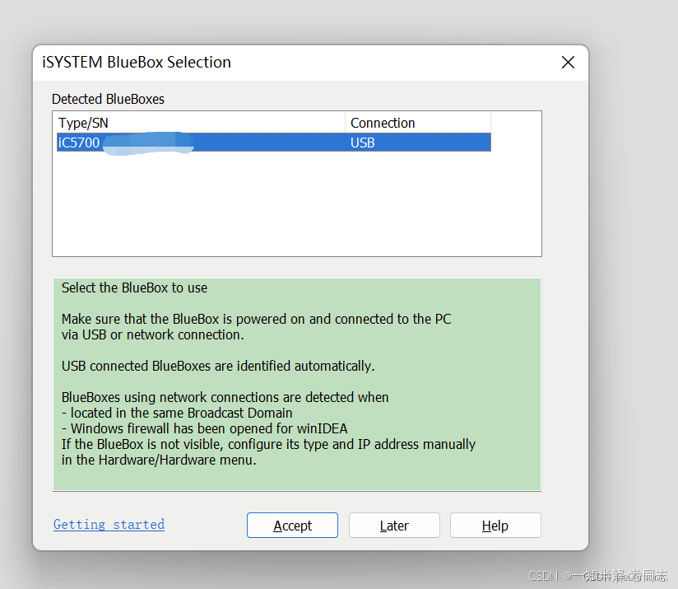
Task: Open Help for the BlueBox Selection dialog
Action: click(x=495, y=525)
